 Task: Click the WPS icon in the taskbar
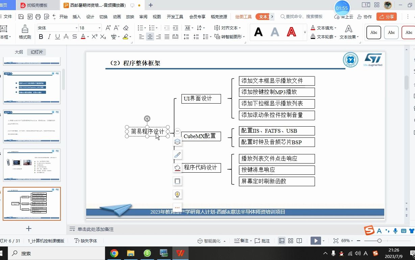(x=180, y=253)
